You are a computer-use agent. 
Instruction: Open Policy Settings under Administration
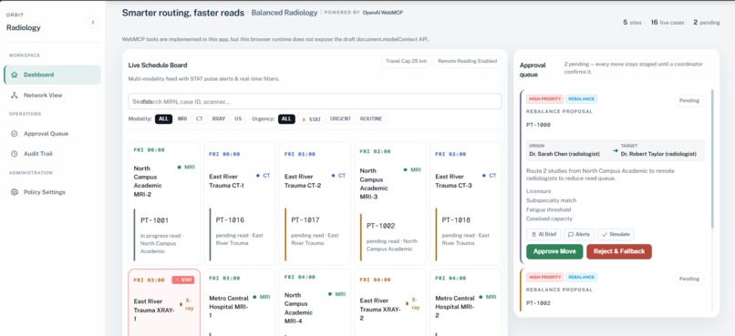[x=52, y=192]
